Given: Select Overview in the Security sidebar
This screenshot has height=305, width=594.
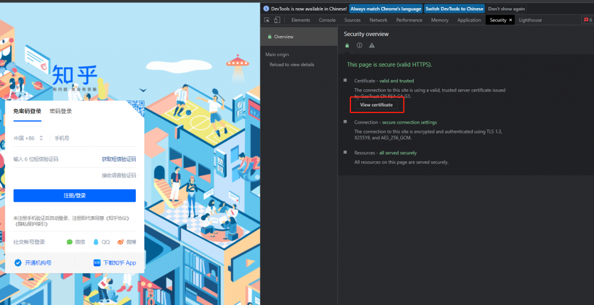Looking at the screenshot, I should pyautogui.click(x=299, y=37).
